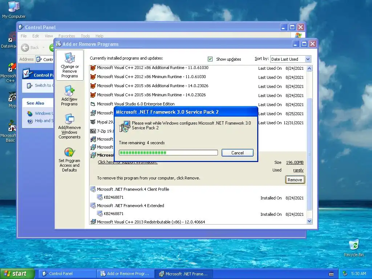The width and height of the screenshot is (372, 279).
Task: Select Microsoft .NET Framework 4 Extended text
Action: click(x=130, y=206)
